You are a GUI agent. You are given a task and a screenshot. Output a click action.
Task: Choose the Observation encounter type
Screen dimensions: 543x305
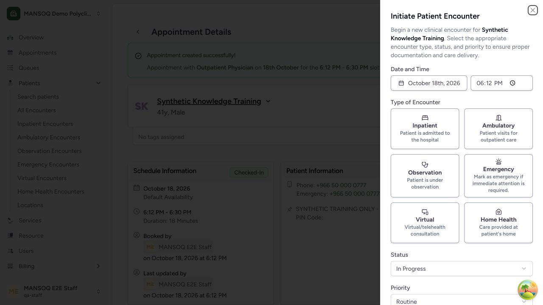(425, 176)
